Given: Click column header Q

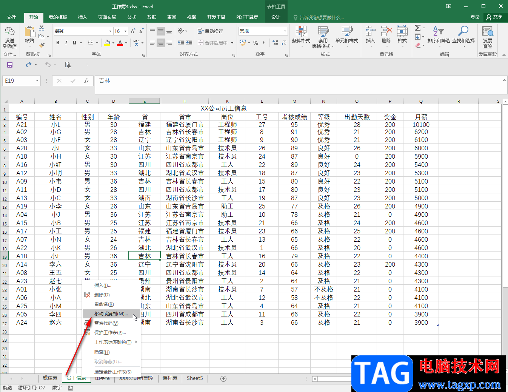Looking at the screenshot, I should click(x=421, y=101).
